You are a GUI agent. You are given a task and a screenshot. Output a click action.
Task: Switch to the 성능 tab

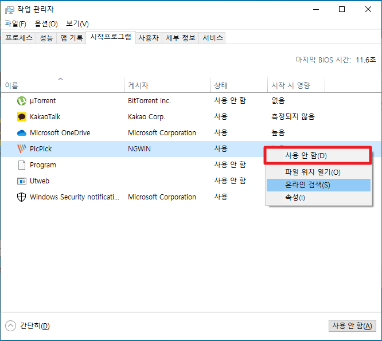tap(46, 38)
